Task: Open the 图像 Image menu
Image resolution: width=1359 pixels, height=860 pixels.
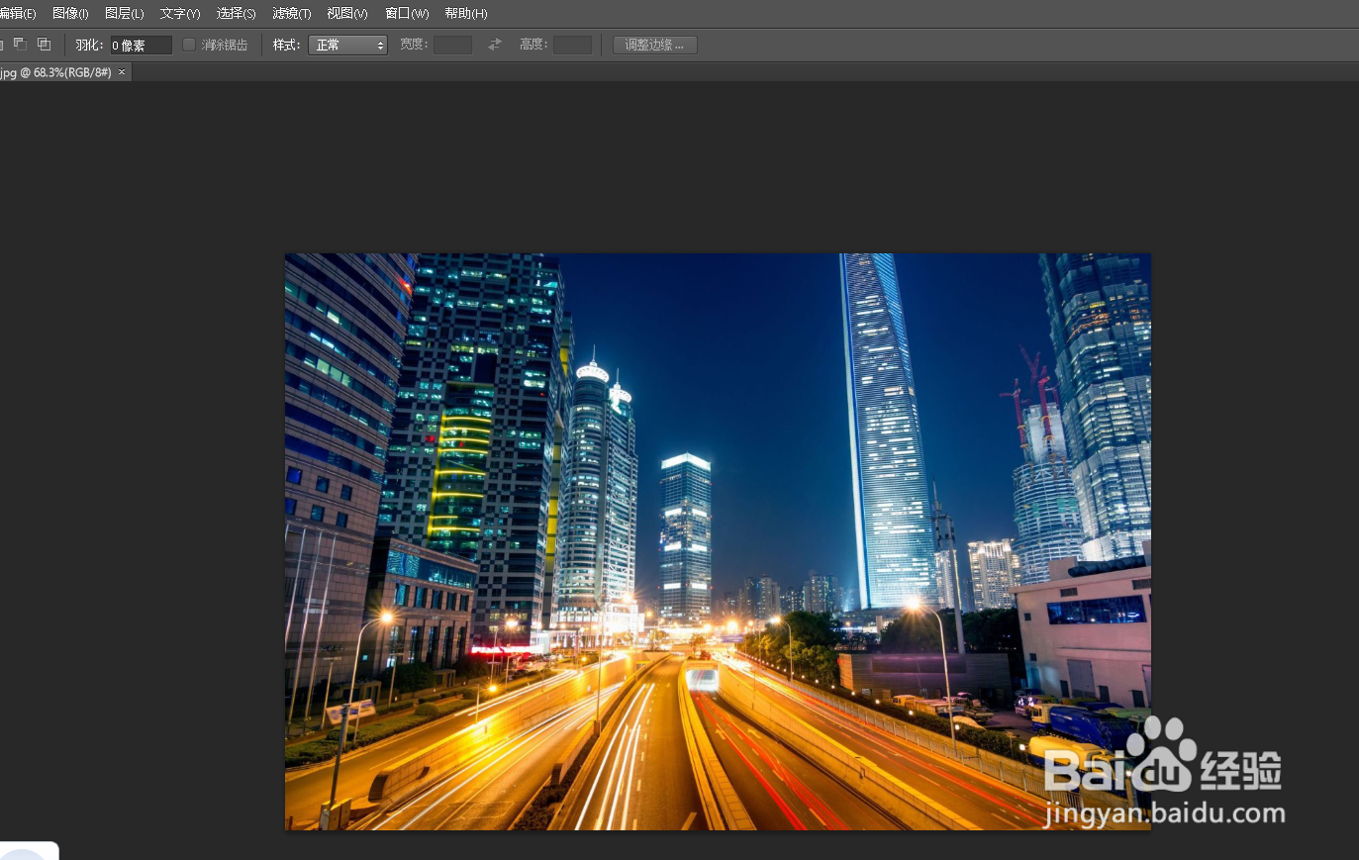Action: (69, 13)
